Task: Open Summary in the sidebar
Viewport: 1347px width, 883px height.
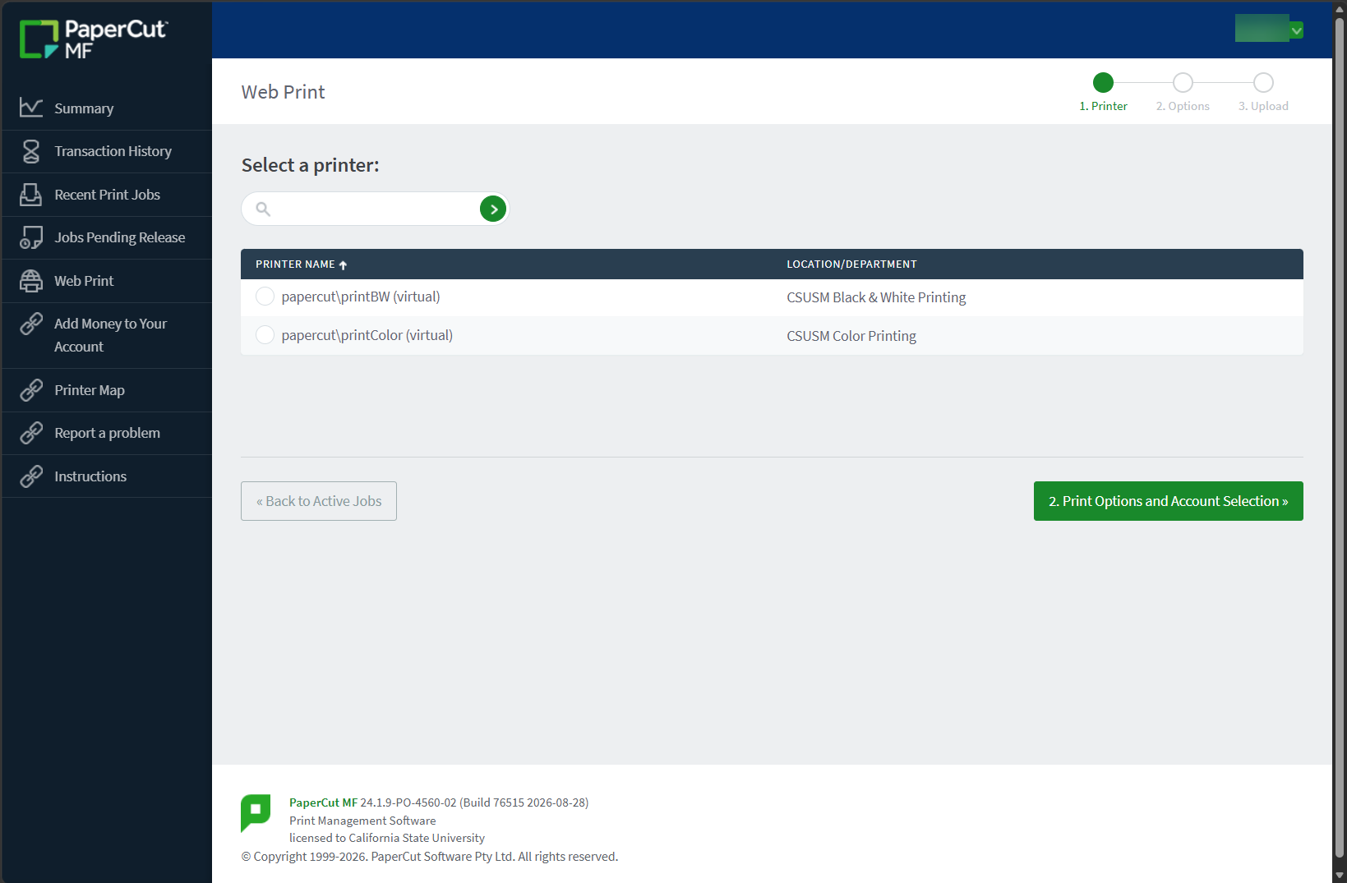Action: (107, 108)
